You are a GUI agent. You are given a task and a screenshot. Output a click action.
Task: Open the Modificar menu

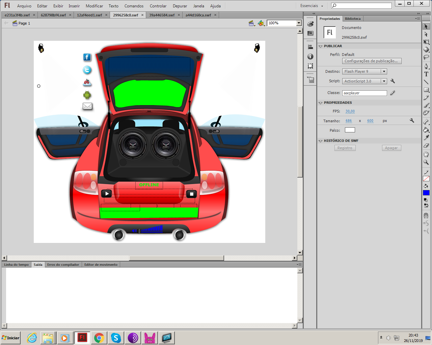tap(94, 6)
